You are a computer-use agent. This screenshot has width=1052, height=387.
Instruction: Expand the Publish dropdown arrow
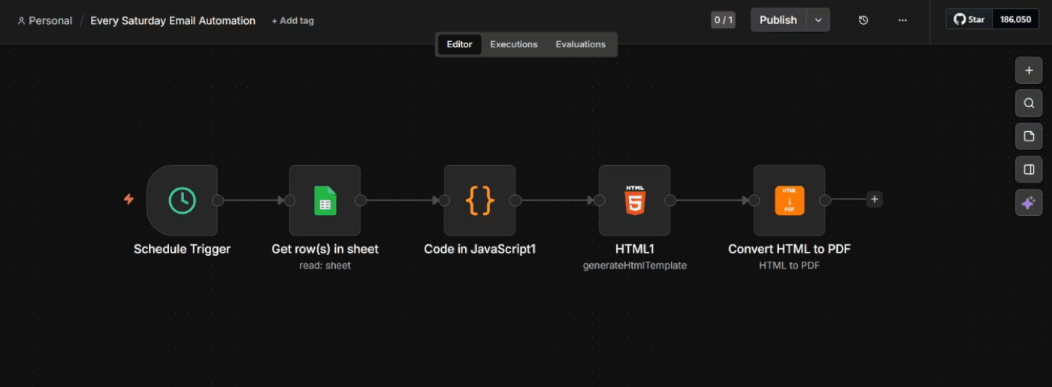818,20
